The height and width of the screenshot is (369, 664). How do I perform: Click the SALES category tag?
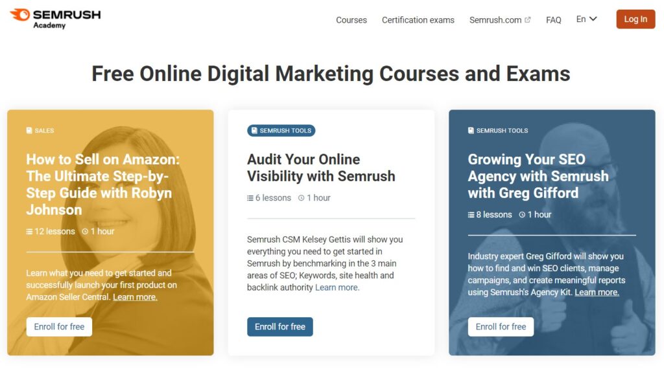click(40, 131)
